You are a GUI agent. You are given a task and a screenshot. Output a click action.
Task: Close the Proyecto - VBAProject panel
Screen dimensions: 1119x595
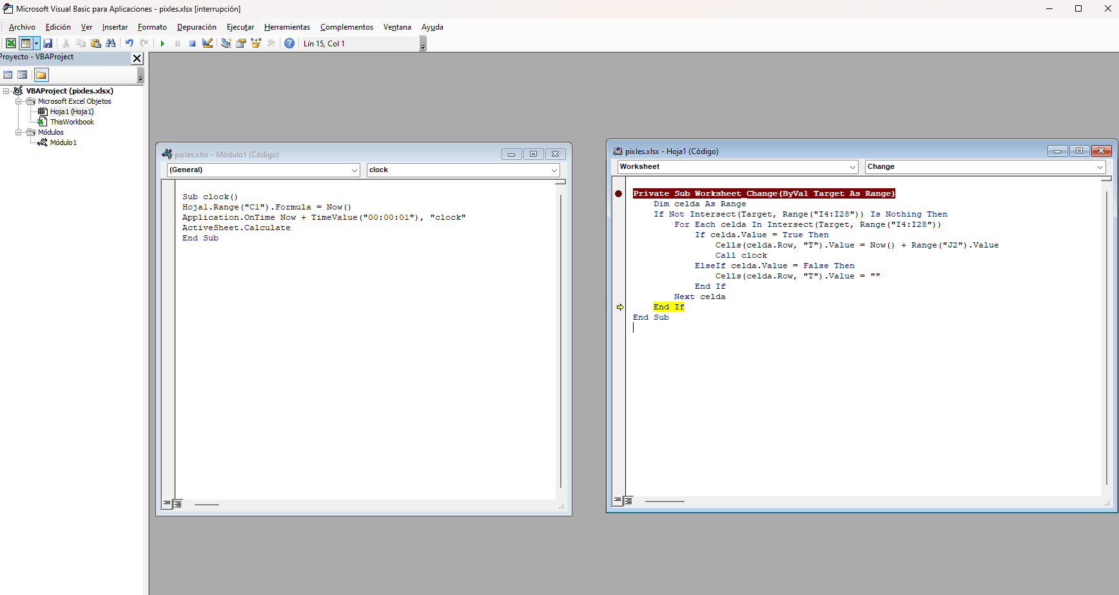(137, 58)
